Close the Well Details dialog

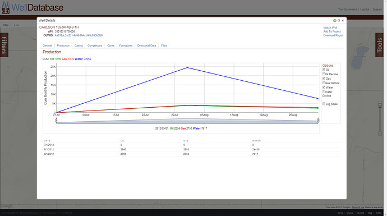[343, 21]
